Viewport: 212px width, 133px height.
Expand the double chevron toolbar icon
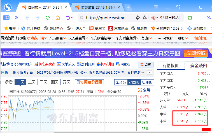click(x=16, y=18)
